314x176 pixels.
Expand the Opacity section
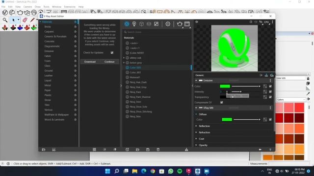pyautogui.click(x=196, y=145)
